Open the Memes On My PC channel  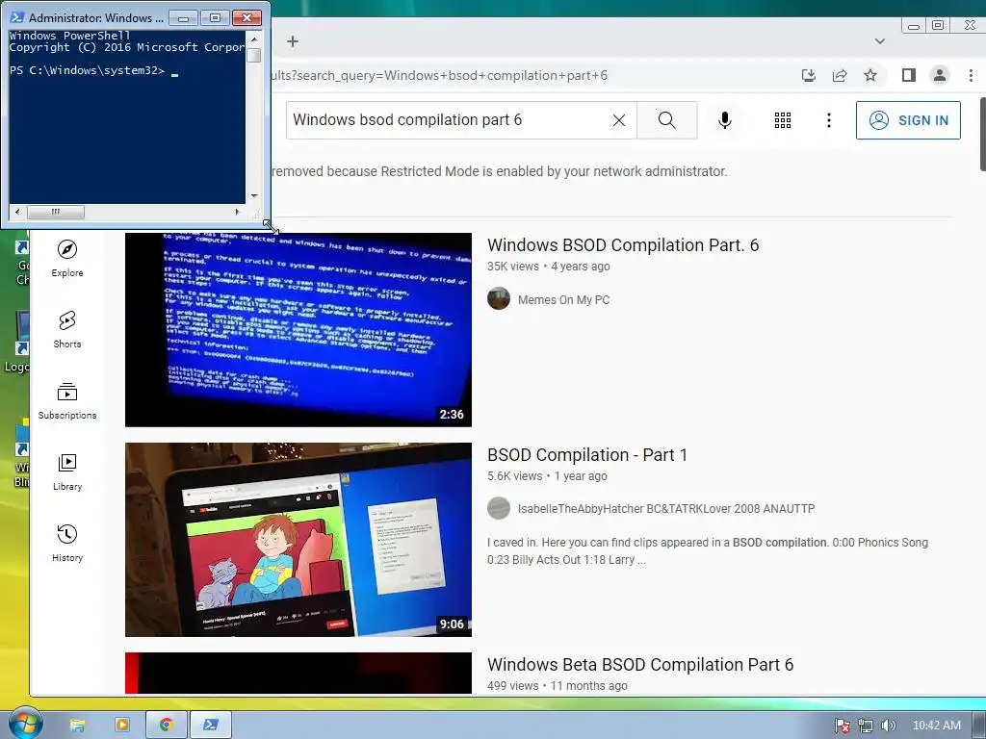tap(563, 300)
